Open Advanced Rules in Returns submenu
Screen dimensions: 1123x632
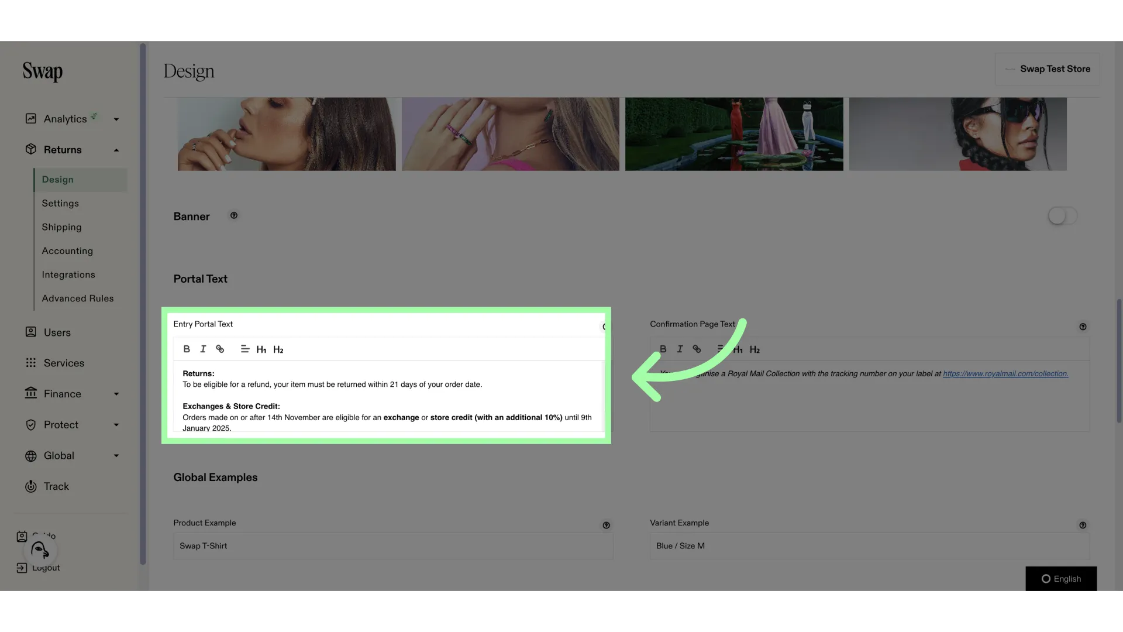click(x=78, y=298)
